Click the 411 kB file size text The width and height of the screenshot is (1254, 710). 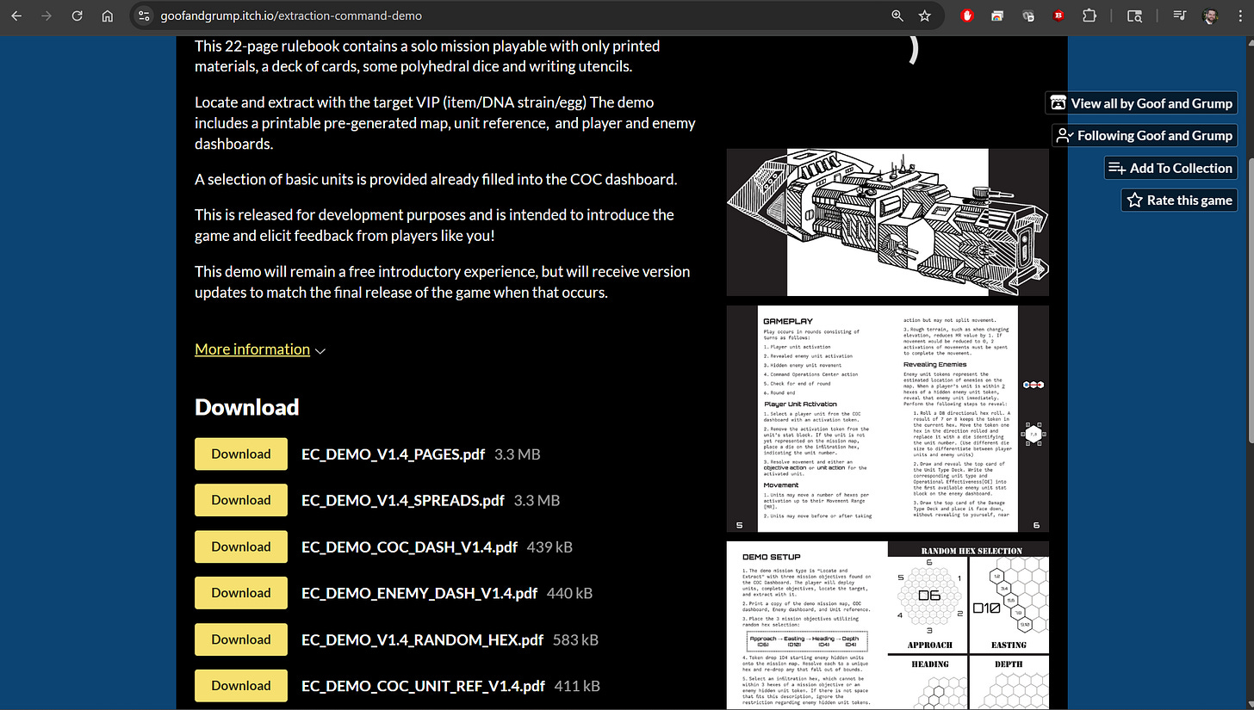point(578,687)
